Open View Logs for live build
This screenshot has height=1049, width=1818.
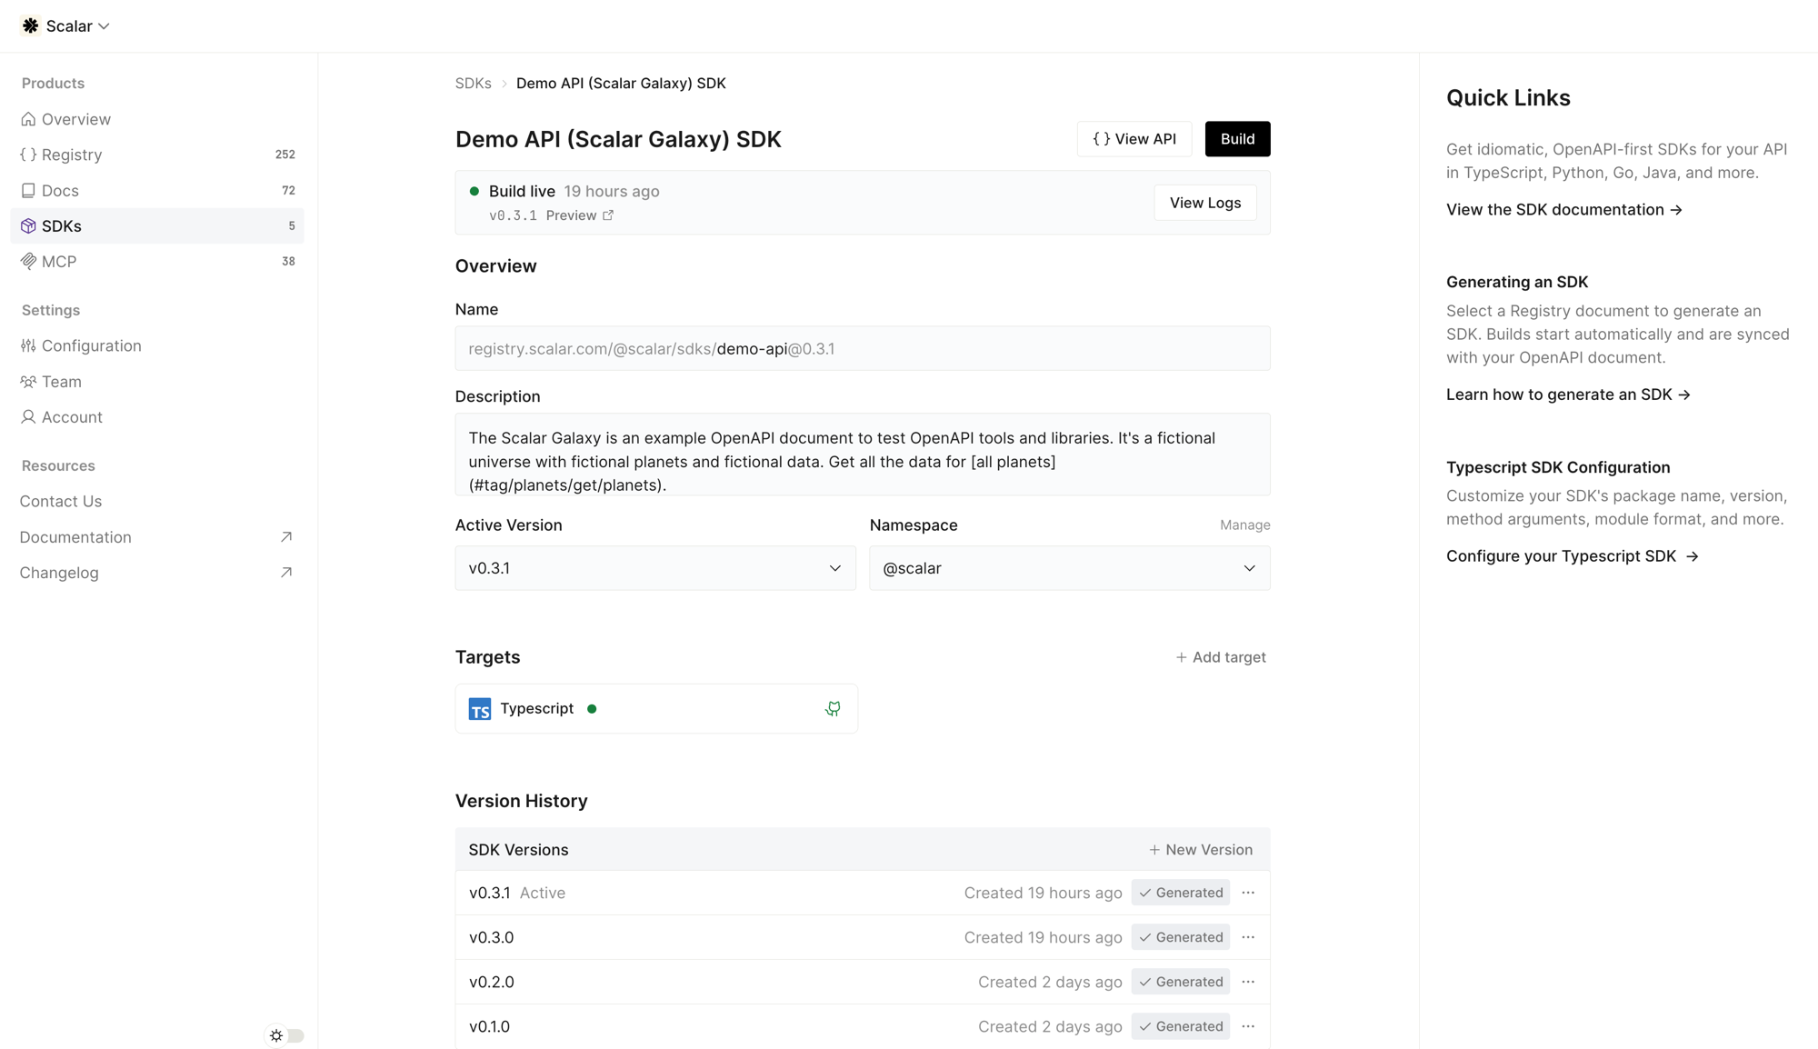coord(1205,203)
